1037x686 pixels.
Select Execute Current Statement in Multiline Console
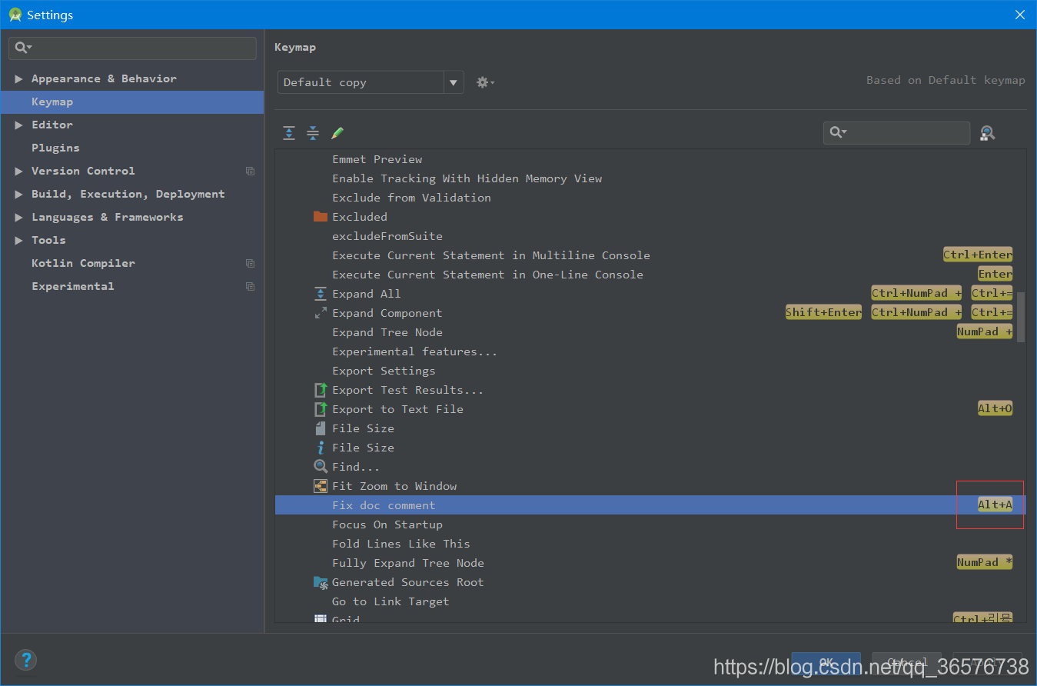click(x=491, y=255)
